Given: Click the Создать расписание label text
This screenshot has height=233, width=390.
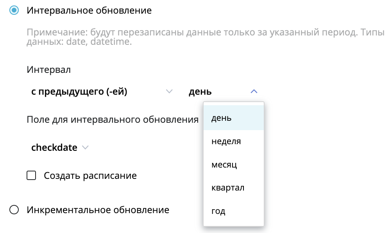Looking at the screenshot, I should pyautogui.click(x=90, y=176).
